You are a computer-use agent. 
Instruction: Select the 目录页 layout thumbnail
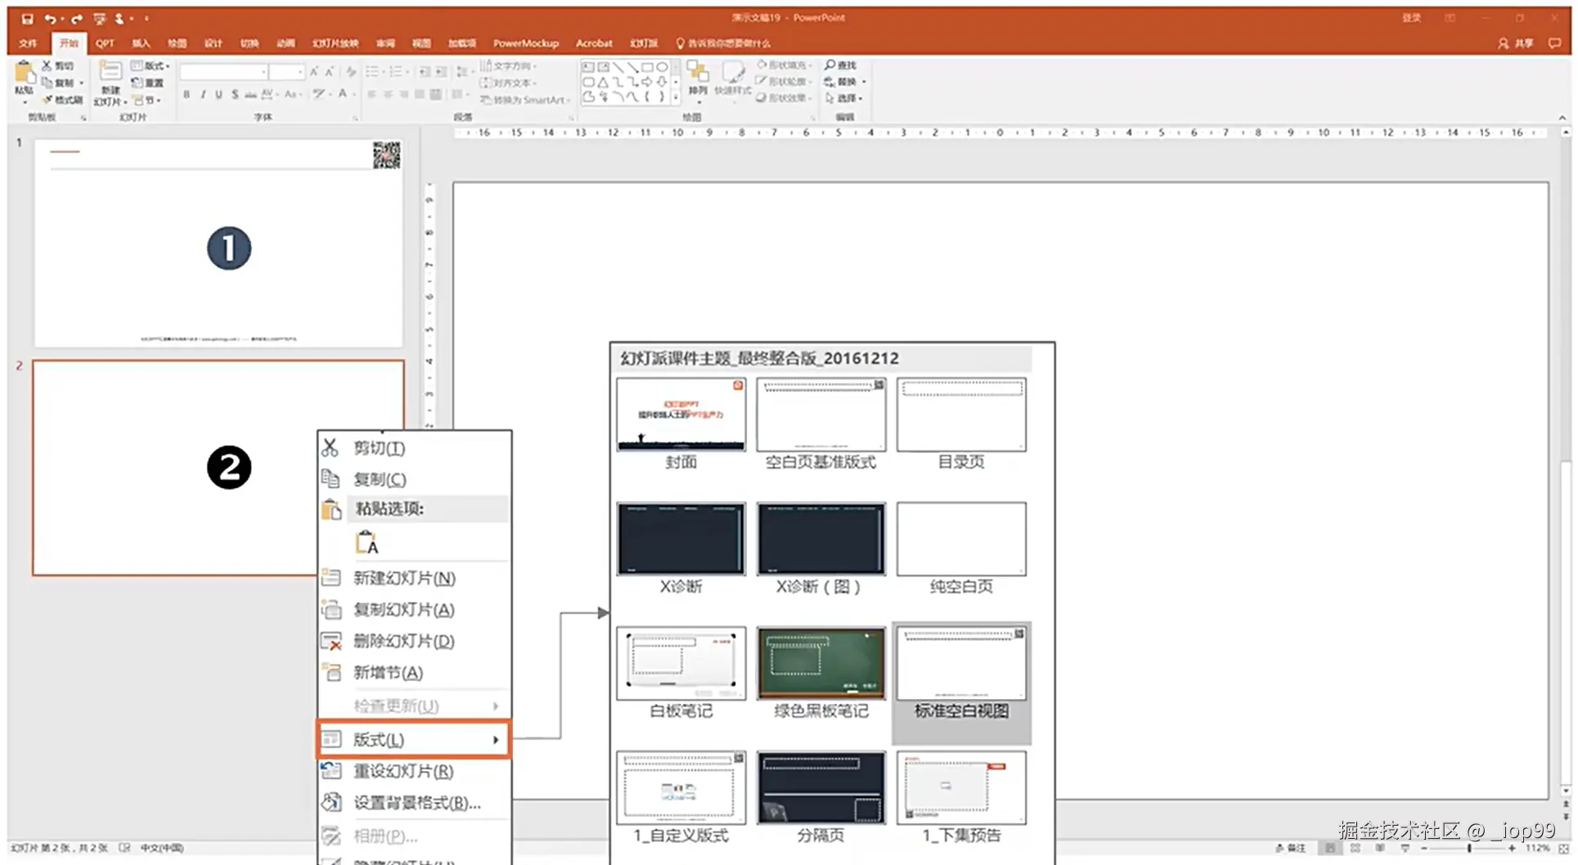pos(961,415)
